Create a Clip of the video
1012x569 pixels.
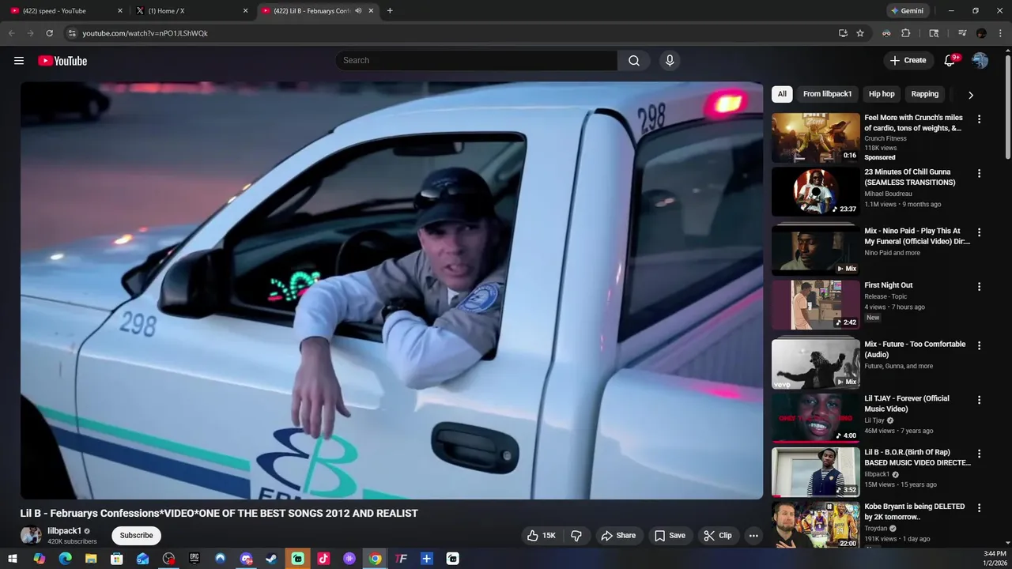[717, 536]
